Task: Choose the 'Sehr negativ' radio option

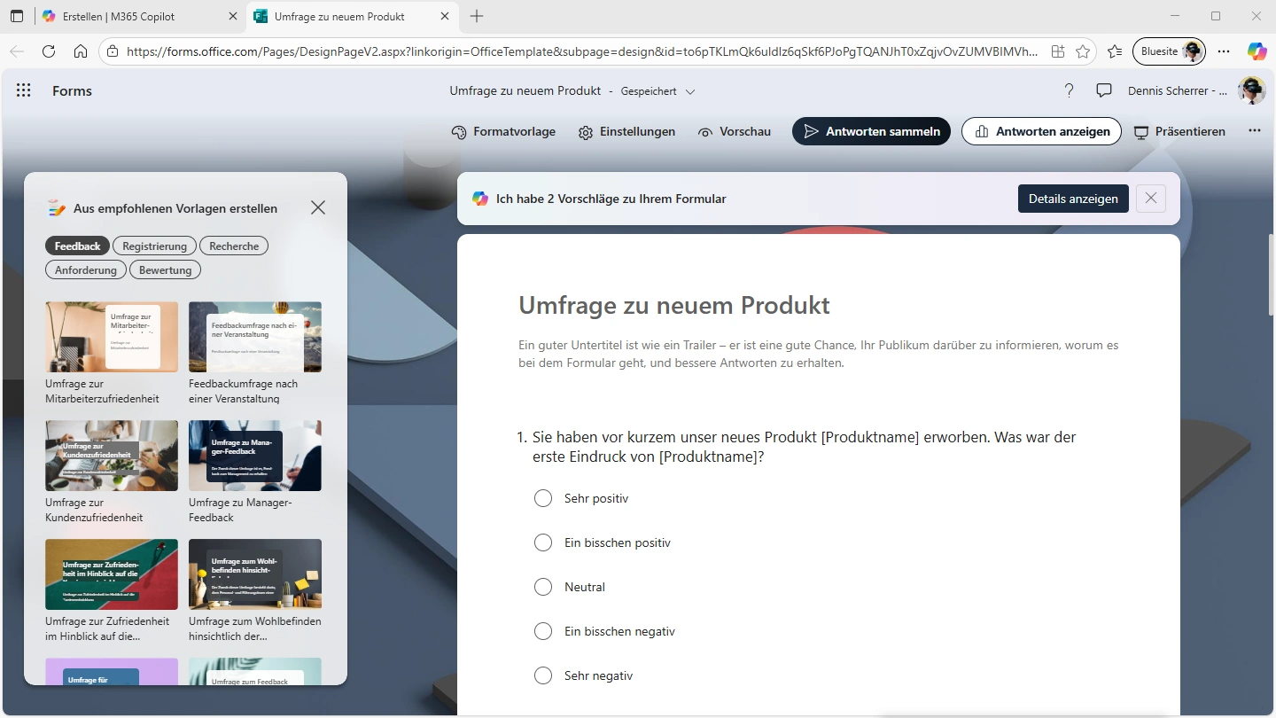Action: tap(543, 675)
